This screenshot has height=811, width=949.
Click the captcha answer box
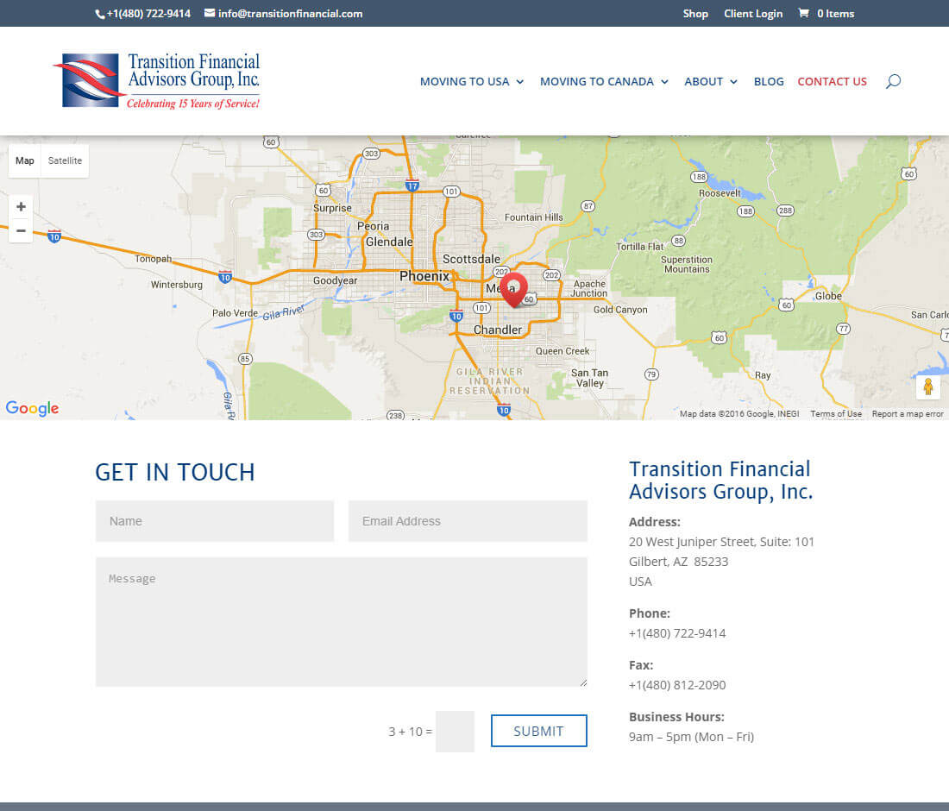(455, 732)
